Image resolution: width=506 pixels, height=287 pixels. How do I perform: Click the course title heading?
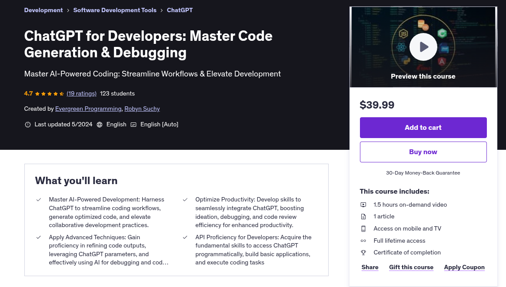pyautogui.click(x=148, y=44)
